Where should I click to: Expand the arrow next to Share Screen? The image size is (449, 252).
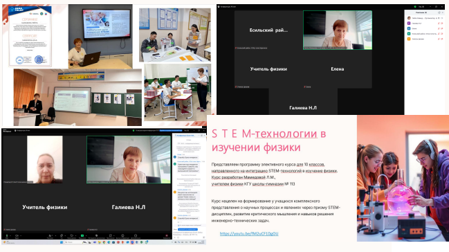pyautogui.click(x=86, y=235)
